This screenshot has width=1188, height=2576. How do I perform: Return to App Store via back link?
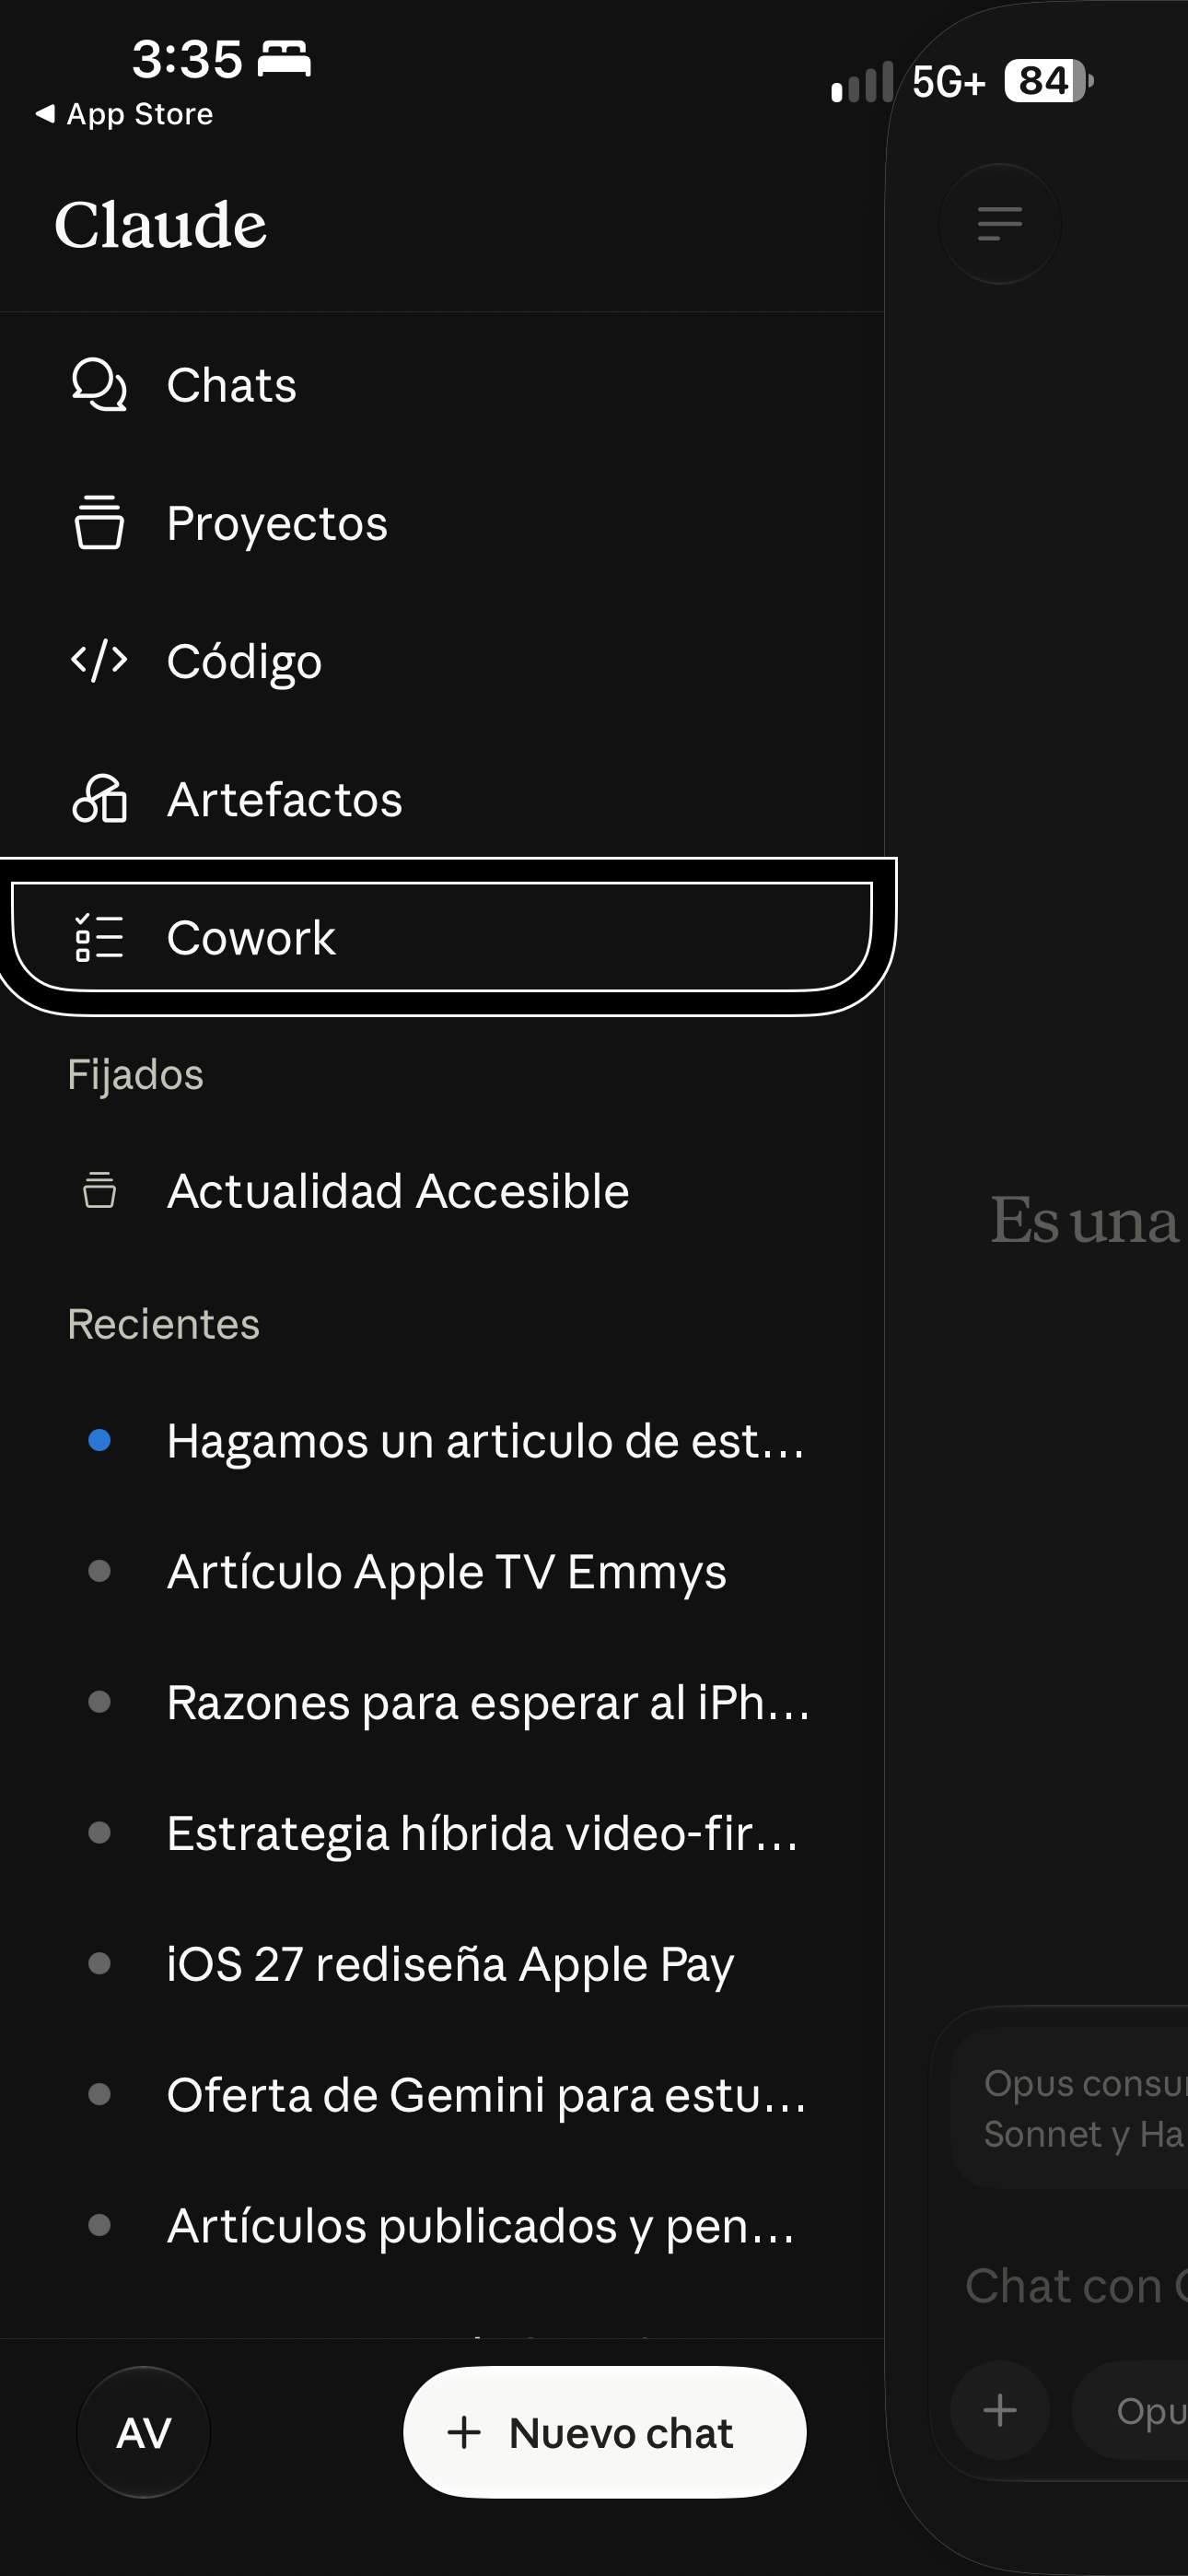(124, 114)
